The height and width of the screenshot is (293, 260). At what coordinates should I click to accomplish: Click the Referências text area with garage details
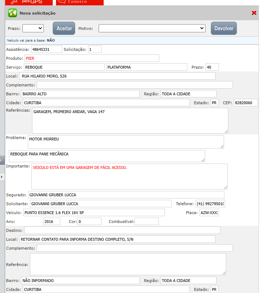(x=130, y=121)
